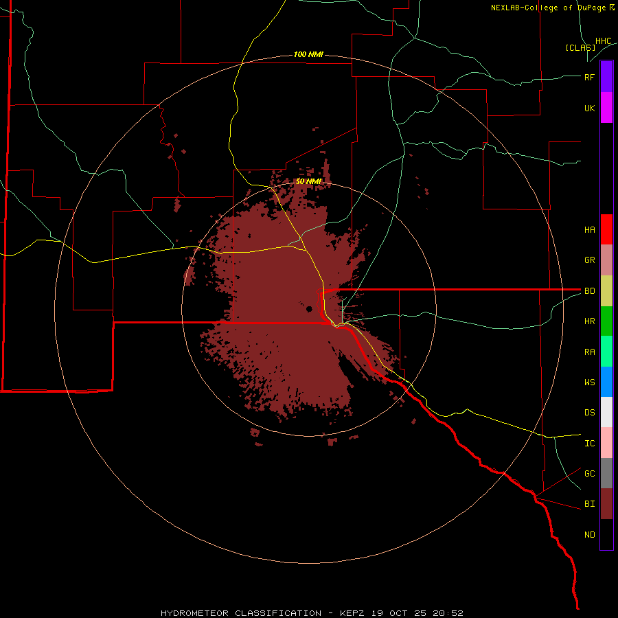The height and width of the screenshot is (618, 618).
Task: Click the [CLAS] units label
Action: [x=580, y=47]
